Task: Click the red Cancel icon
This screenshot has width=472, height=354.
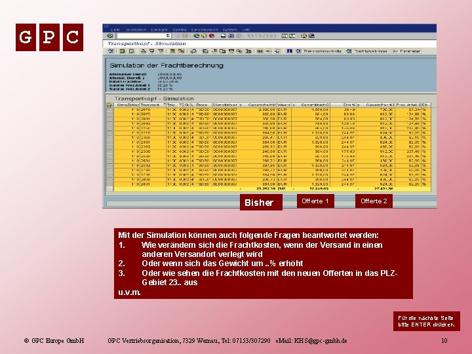Action: pos(212,36)
